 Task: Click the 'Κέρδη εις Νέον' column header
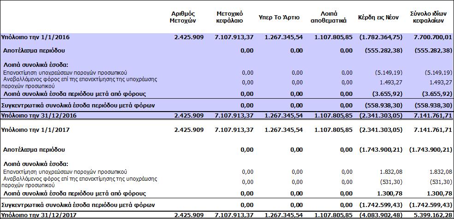[378, 17]
